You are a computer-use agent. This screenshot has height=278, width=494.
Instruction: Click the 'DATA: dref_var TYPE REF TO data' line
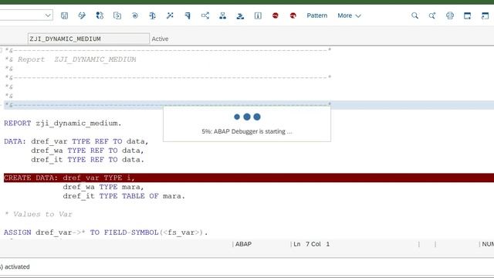click(76, 141)
